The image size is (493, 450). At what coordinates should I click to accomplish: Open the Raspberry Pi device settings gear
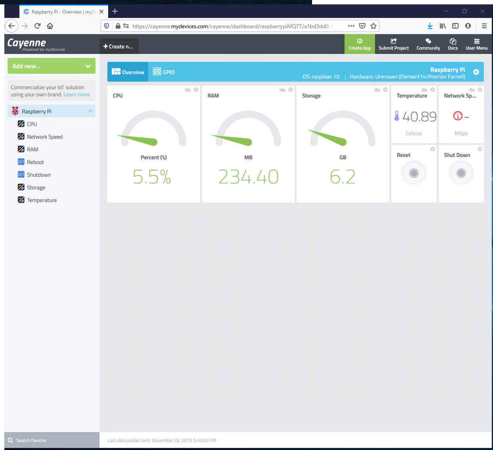[x=476, y=72]
